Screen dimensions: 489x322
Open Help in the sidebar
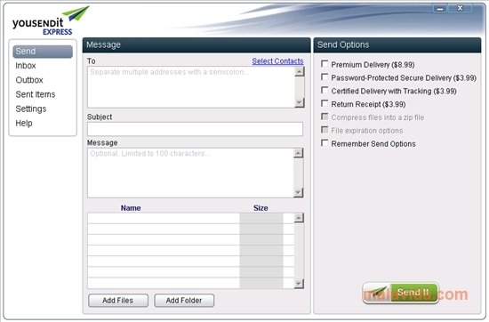24,123
